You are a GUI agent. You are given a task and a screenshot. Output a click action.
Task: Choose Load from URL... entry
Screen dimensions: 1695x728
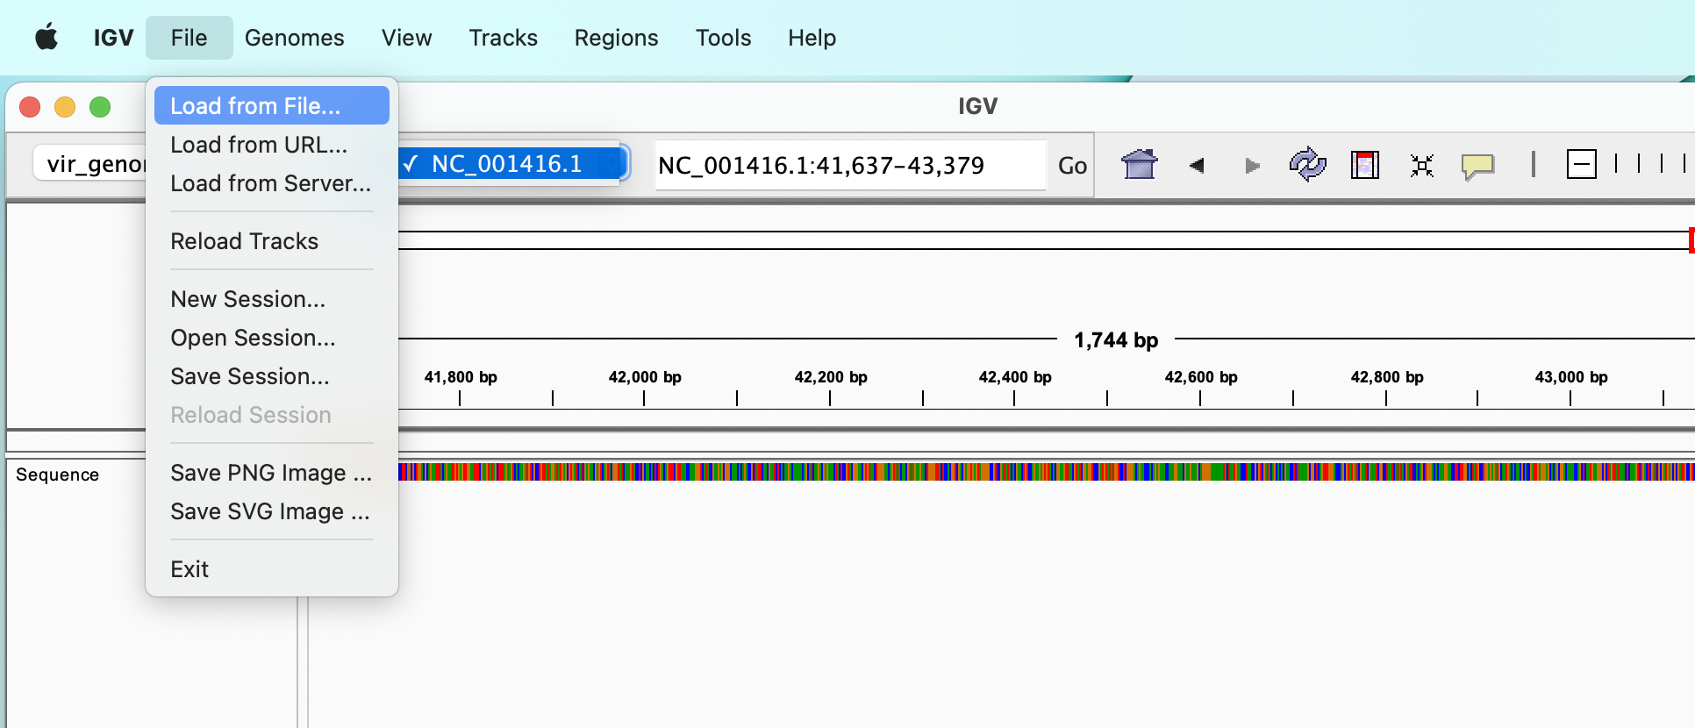(x=272, y=145)
